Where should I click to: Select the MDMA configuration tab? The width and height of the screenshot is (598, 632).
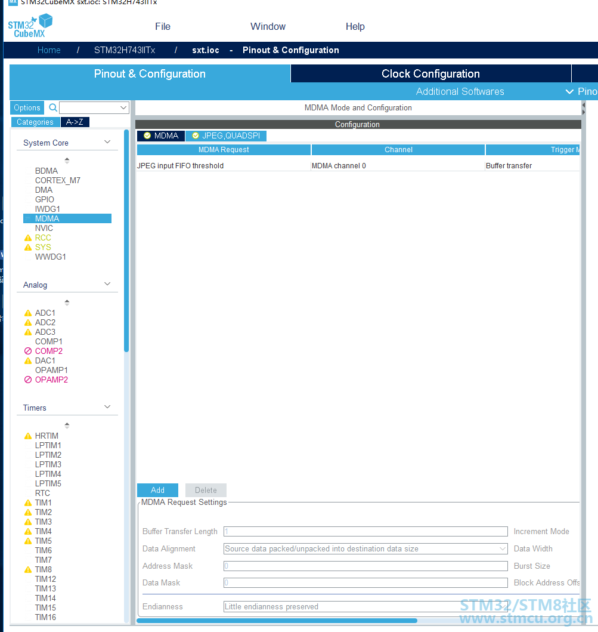click(161, 136)
